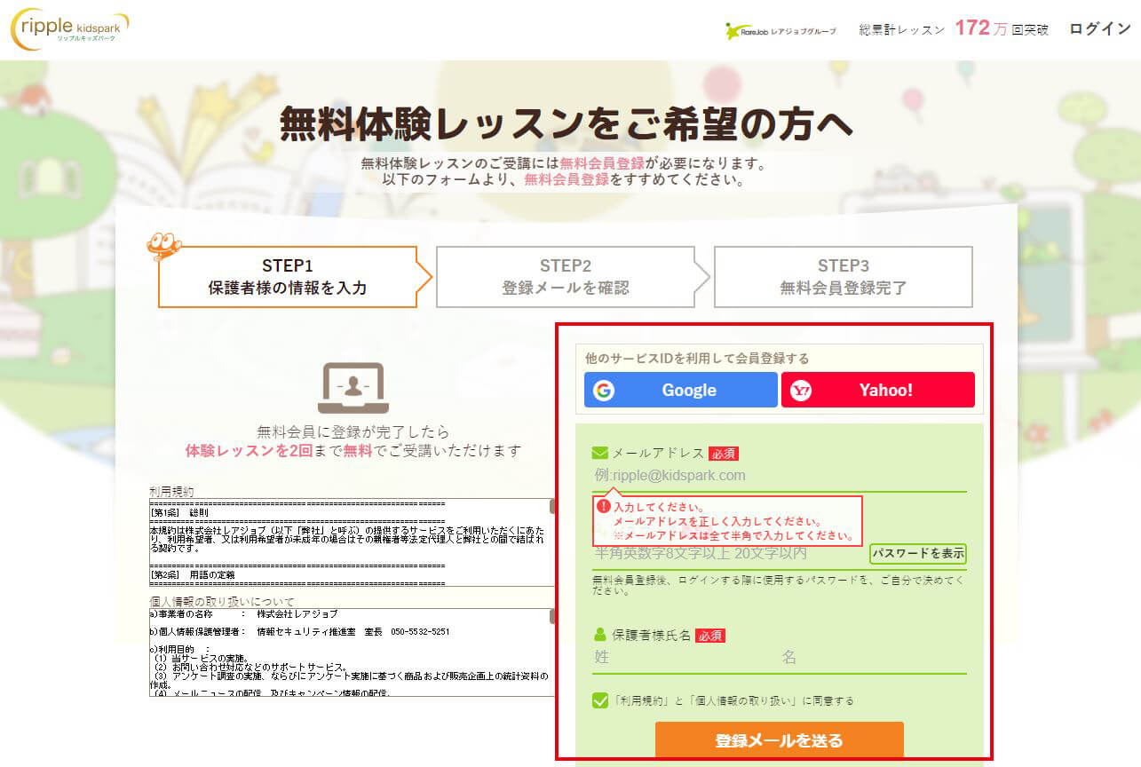Click the Y7 icon on the Yahoo! button
Image resolution: width=1141 pixels, height=767 pixels.
coord(802,390)
